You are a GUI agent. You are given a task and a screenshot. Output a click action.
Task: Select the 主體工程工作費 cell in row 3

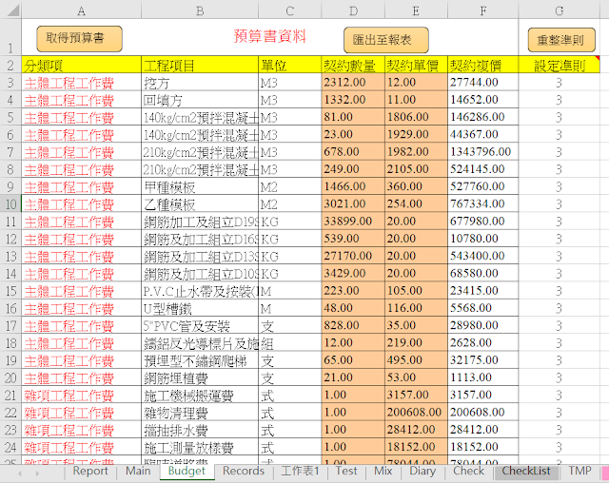click(81, 83)
